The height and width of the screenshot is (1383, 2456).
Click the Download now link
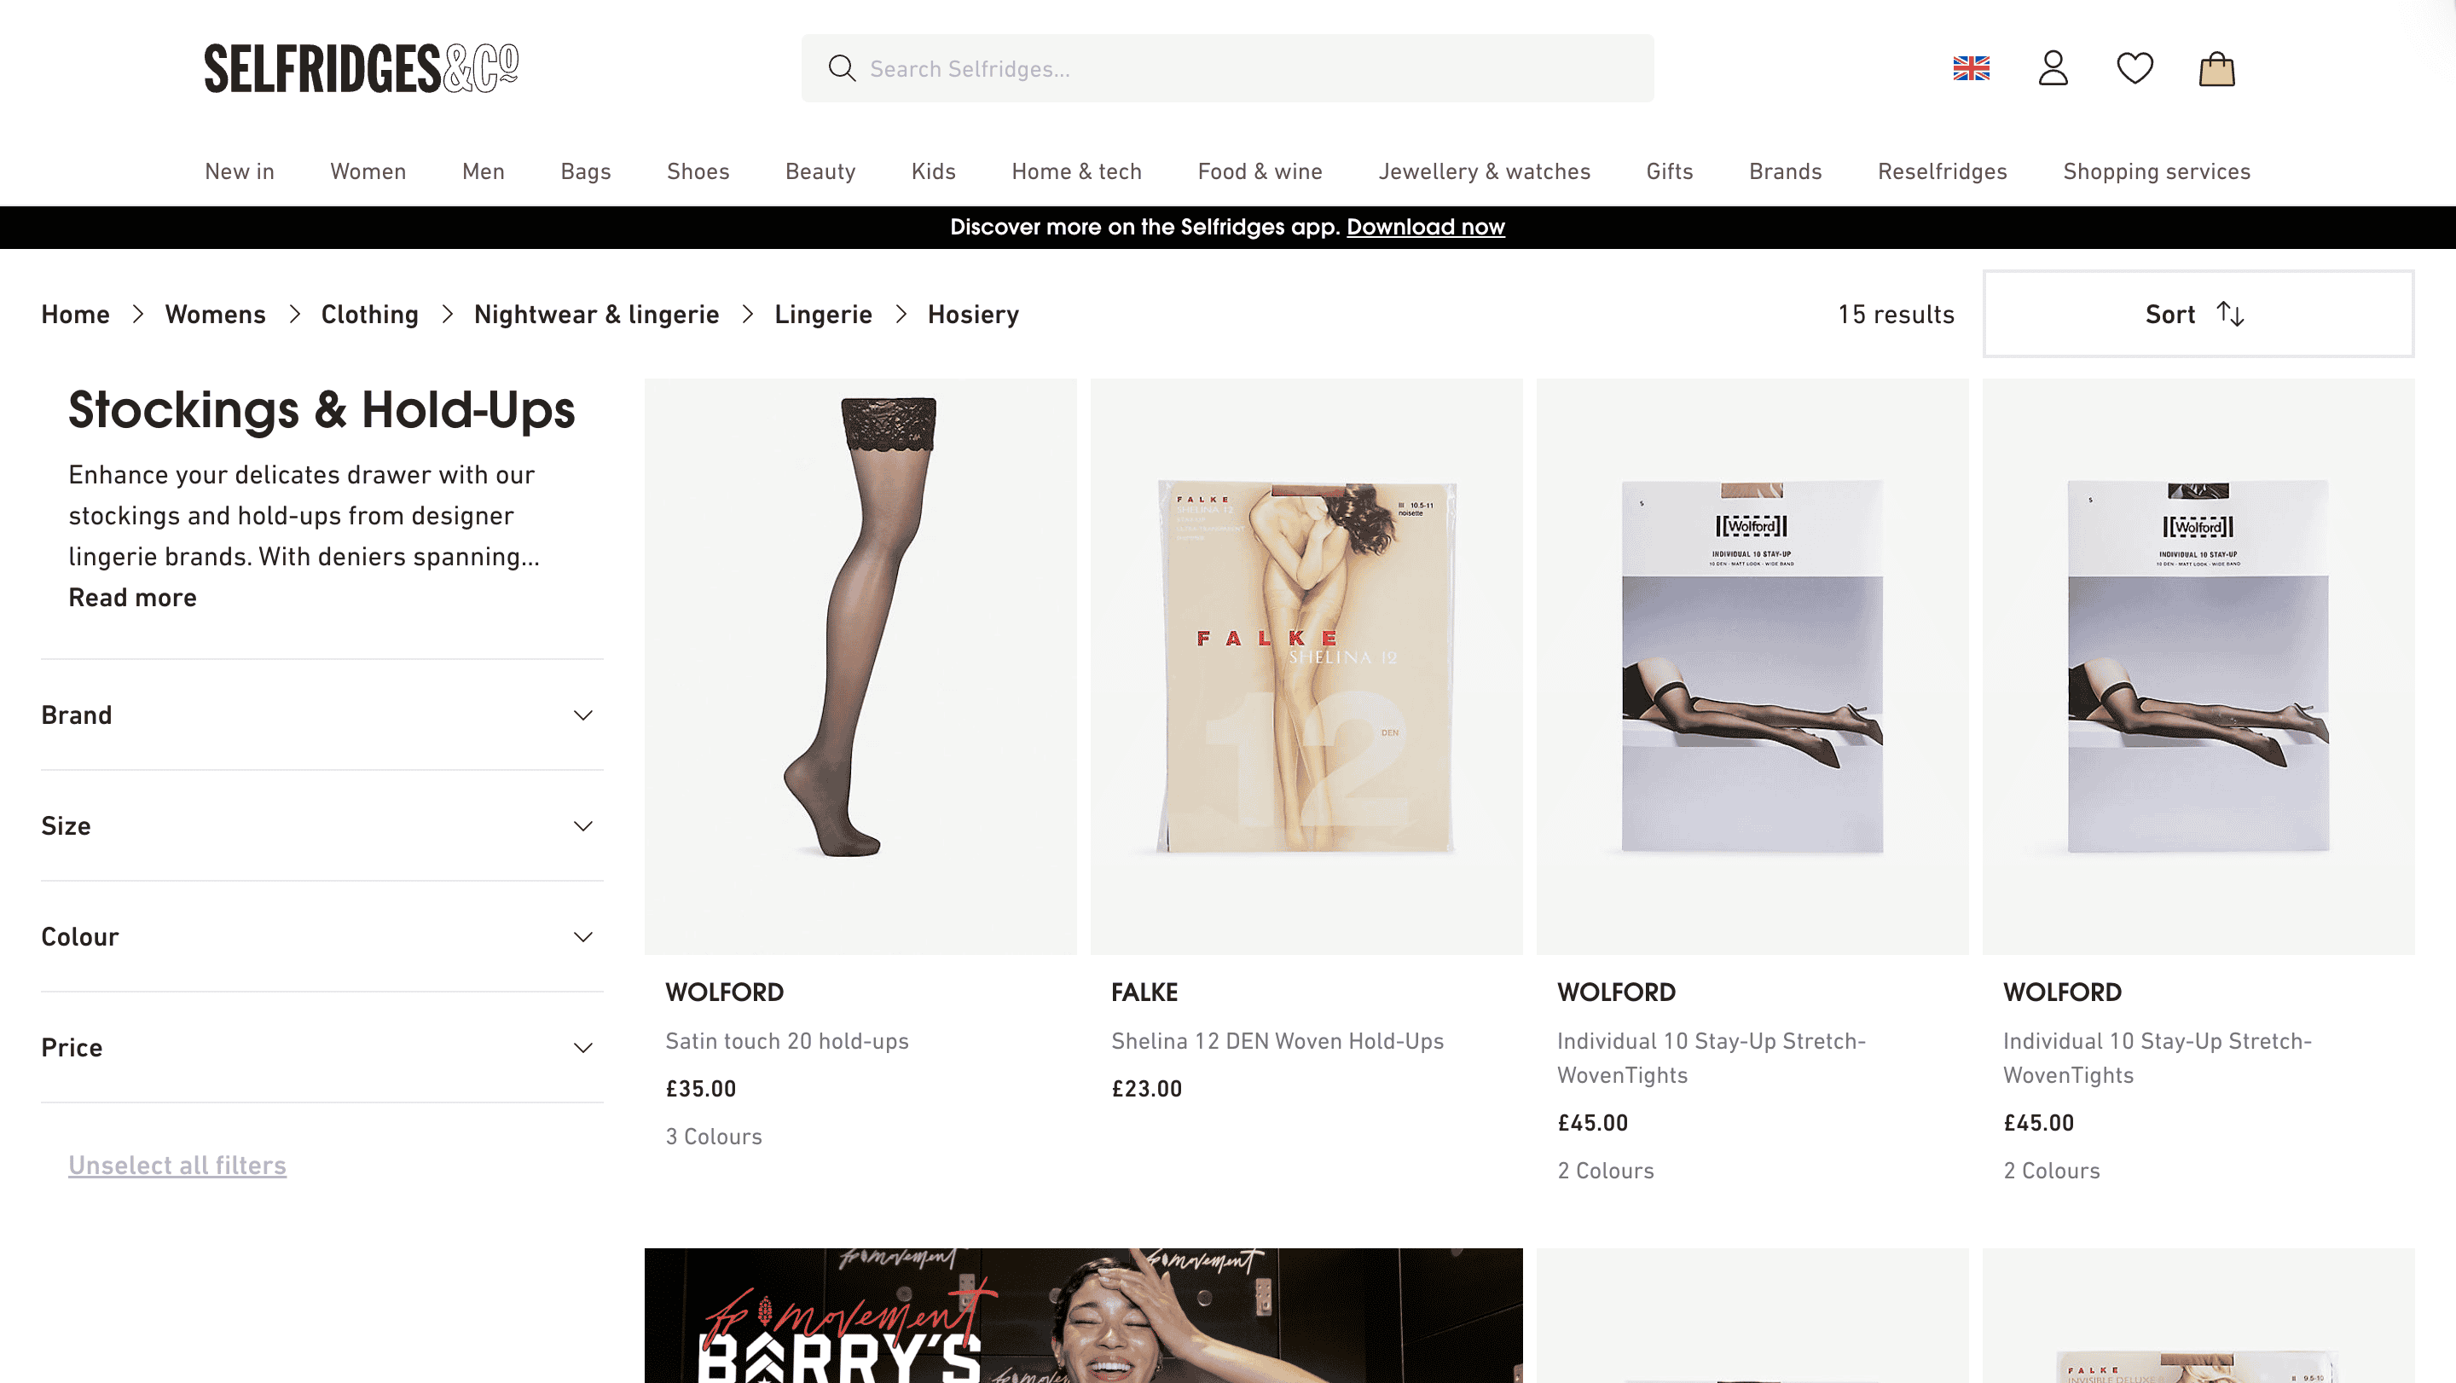click(x=1425, y=227)
